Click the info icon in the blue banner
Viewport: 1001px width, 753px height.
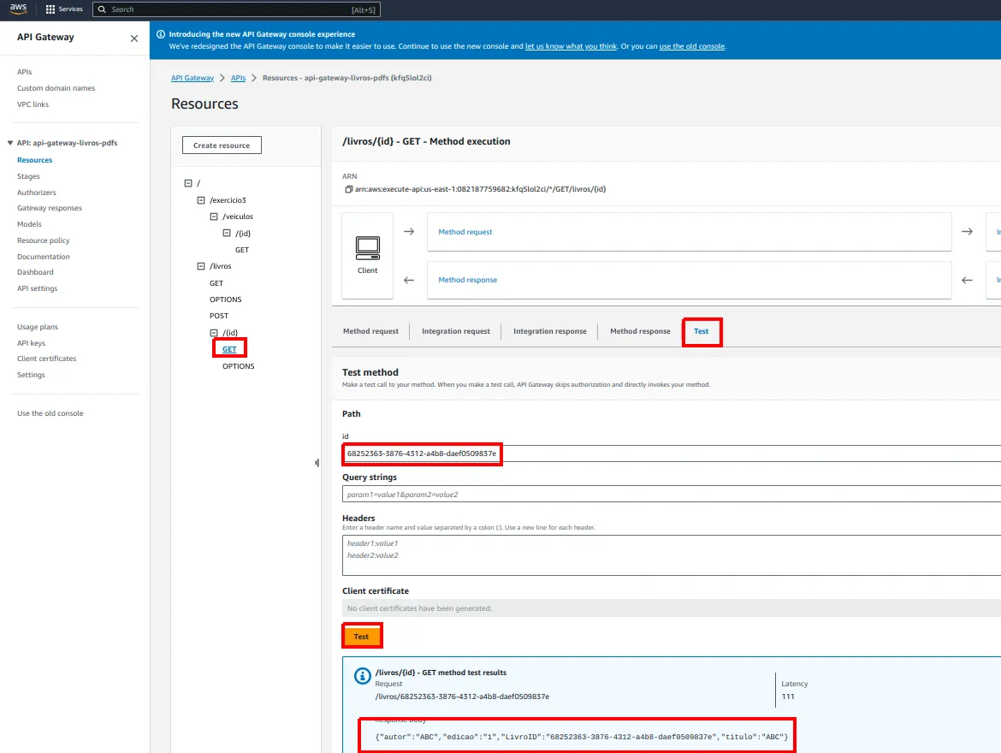pyautogui.click(x=161, y=34)
